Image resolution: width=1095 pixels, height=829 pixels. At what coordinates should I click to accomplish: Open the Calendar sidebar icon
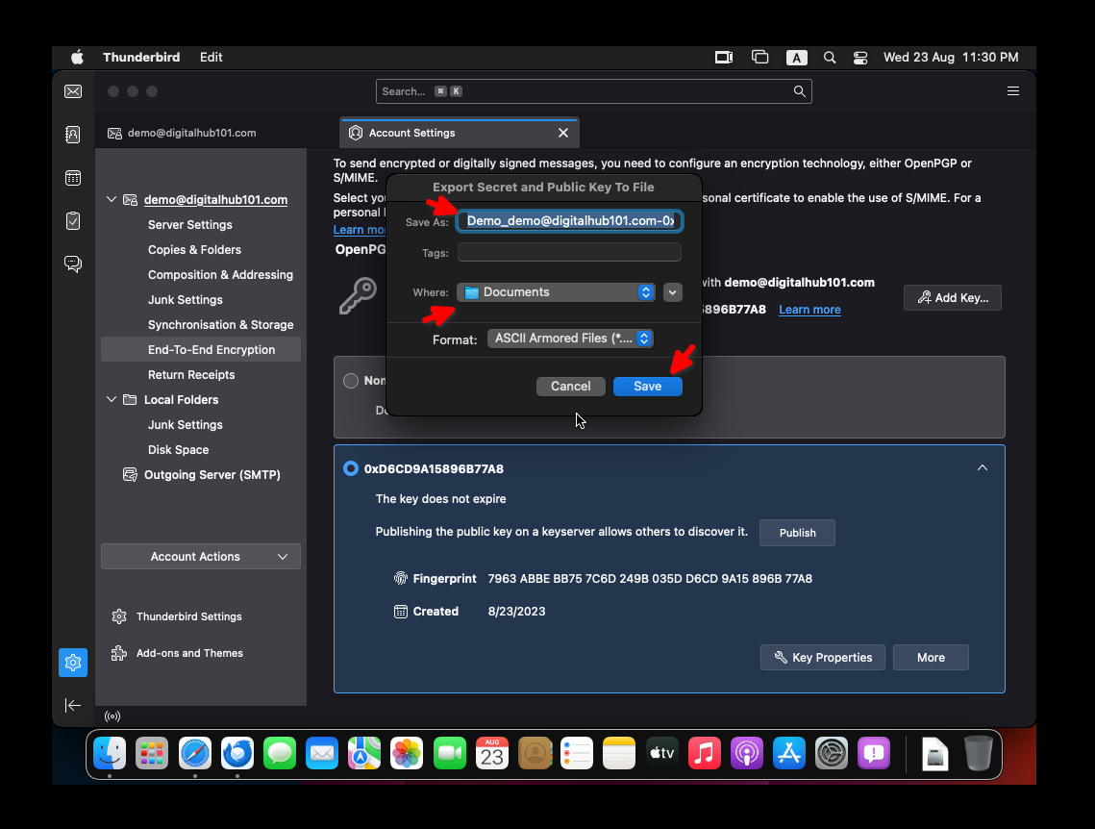point(73,177)
